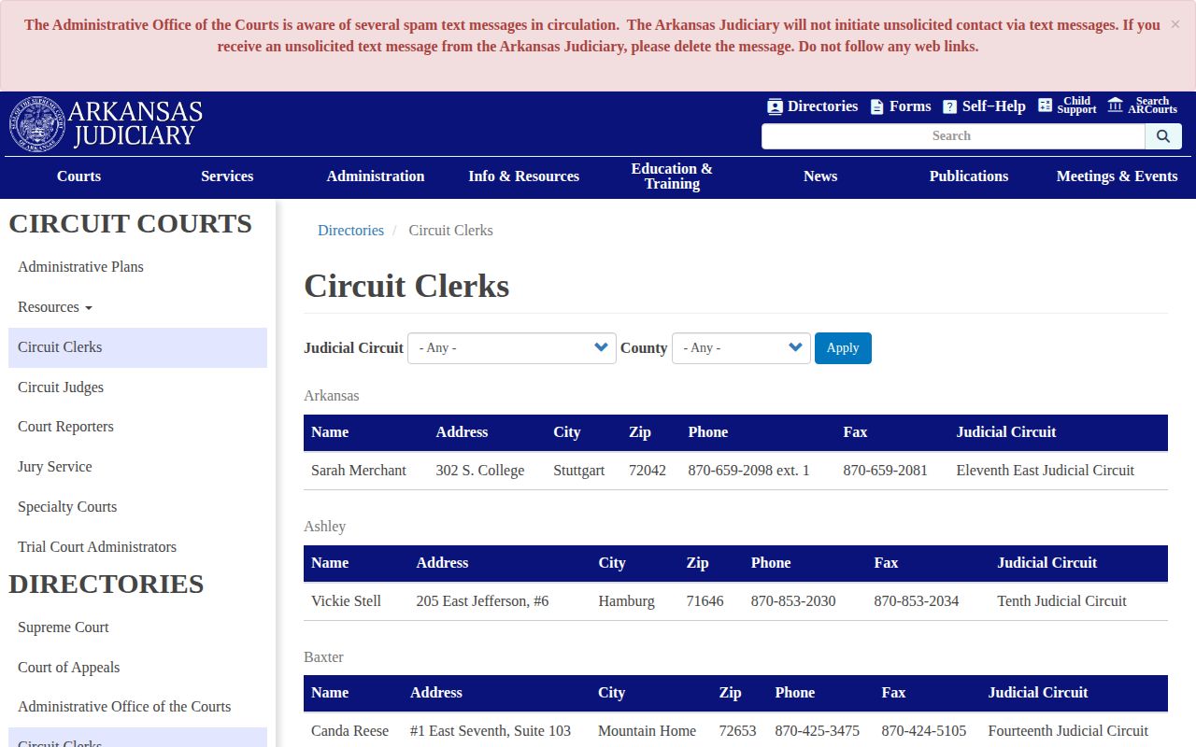Go to Circuit Judges page
Image resolution: width=1196 pixels, height=747 pixels.
(137, 388)
